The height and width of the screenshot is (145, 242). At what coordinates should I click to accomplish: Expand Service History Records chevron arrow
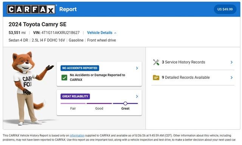point(231,62)
